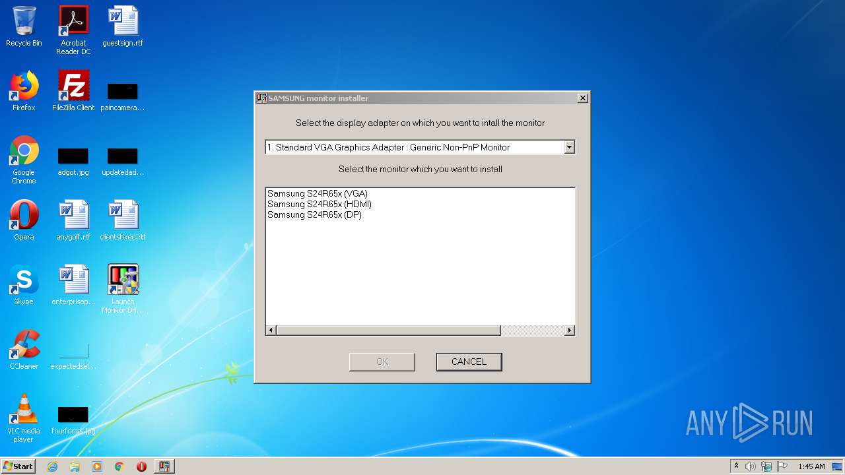Screen dimensions: 845x475
Task: Select Samsung S24R65x (HDMI) monitor
Action: pos(320,205)
